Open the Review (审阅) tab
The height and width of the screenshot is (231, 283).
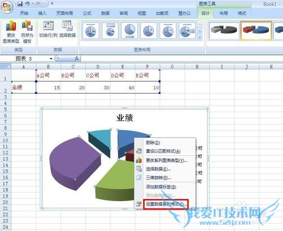click(123, 13)
